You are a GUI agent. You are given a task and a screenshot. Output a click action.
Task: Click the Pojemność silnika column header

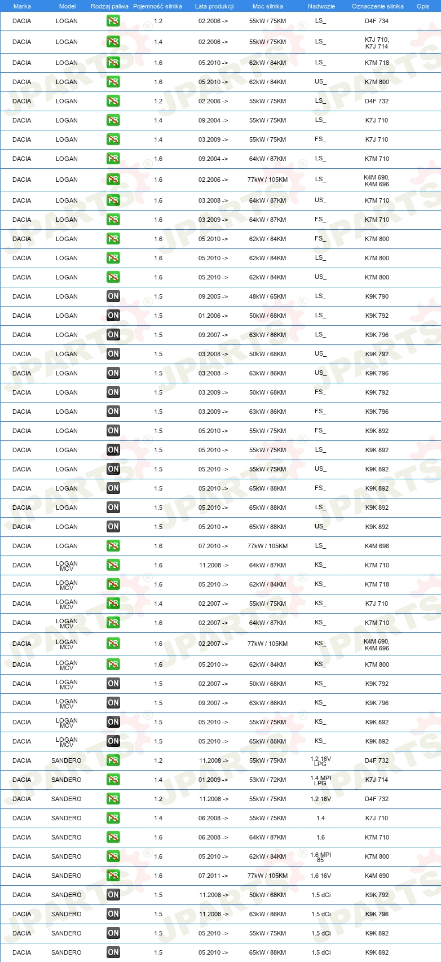[x=157, y=6]
